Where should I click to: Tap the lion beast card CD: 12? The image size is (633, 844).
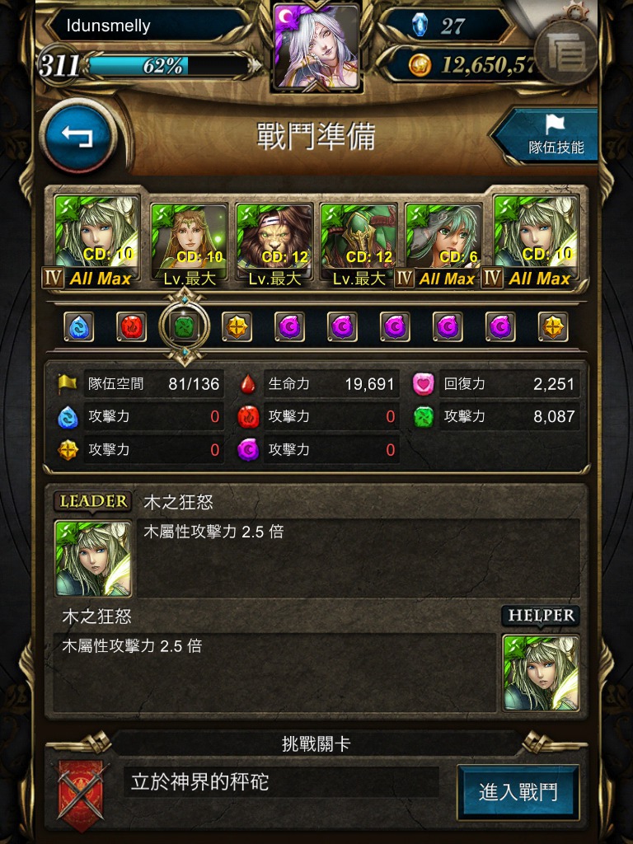pyautogui.click(x=274, y=245)
